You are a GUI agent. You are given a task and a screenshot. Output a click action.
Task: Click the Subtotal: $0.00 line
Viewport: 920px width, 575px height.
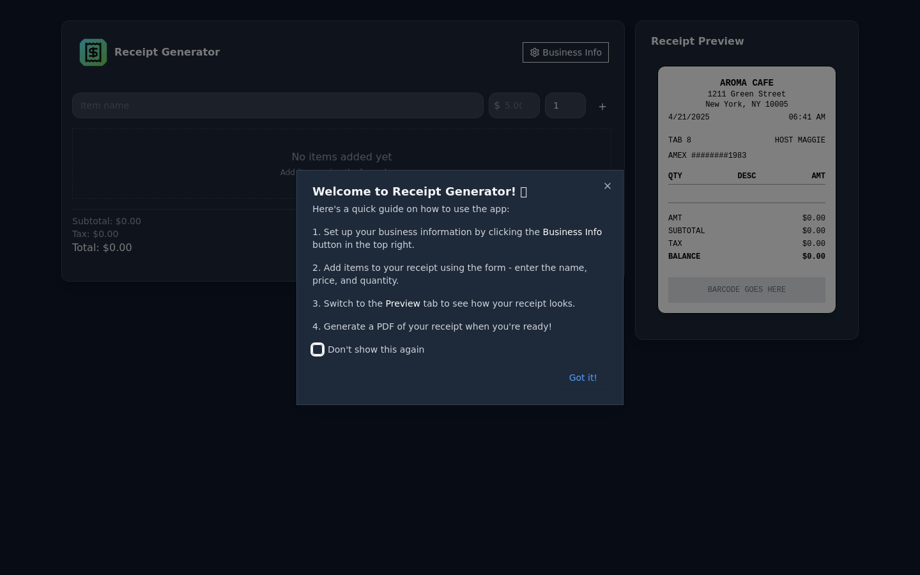coord(107,221)
